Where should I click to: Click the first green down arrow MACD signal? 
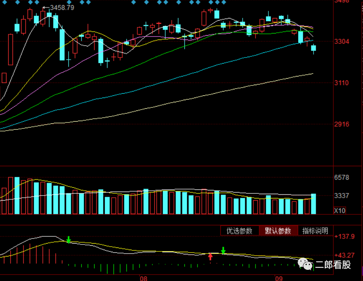tap(69, 240)
